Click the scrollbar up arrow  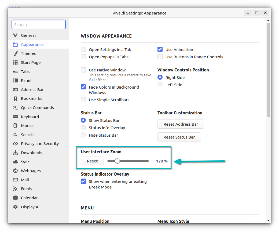[x=268, y=20]
